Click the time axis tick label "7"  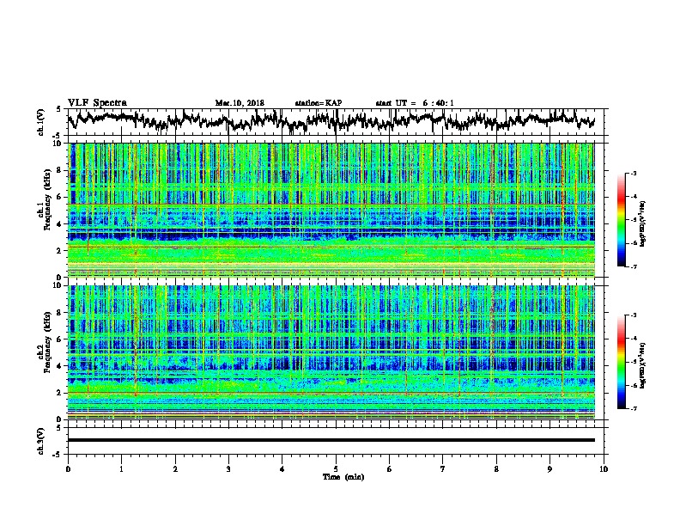(x=443, y=469)
